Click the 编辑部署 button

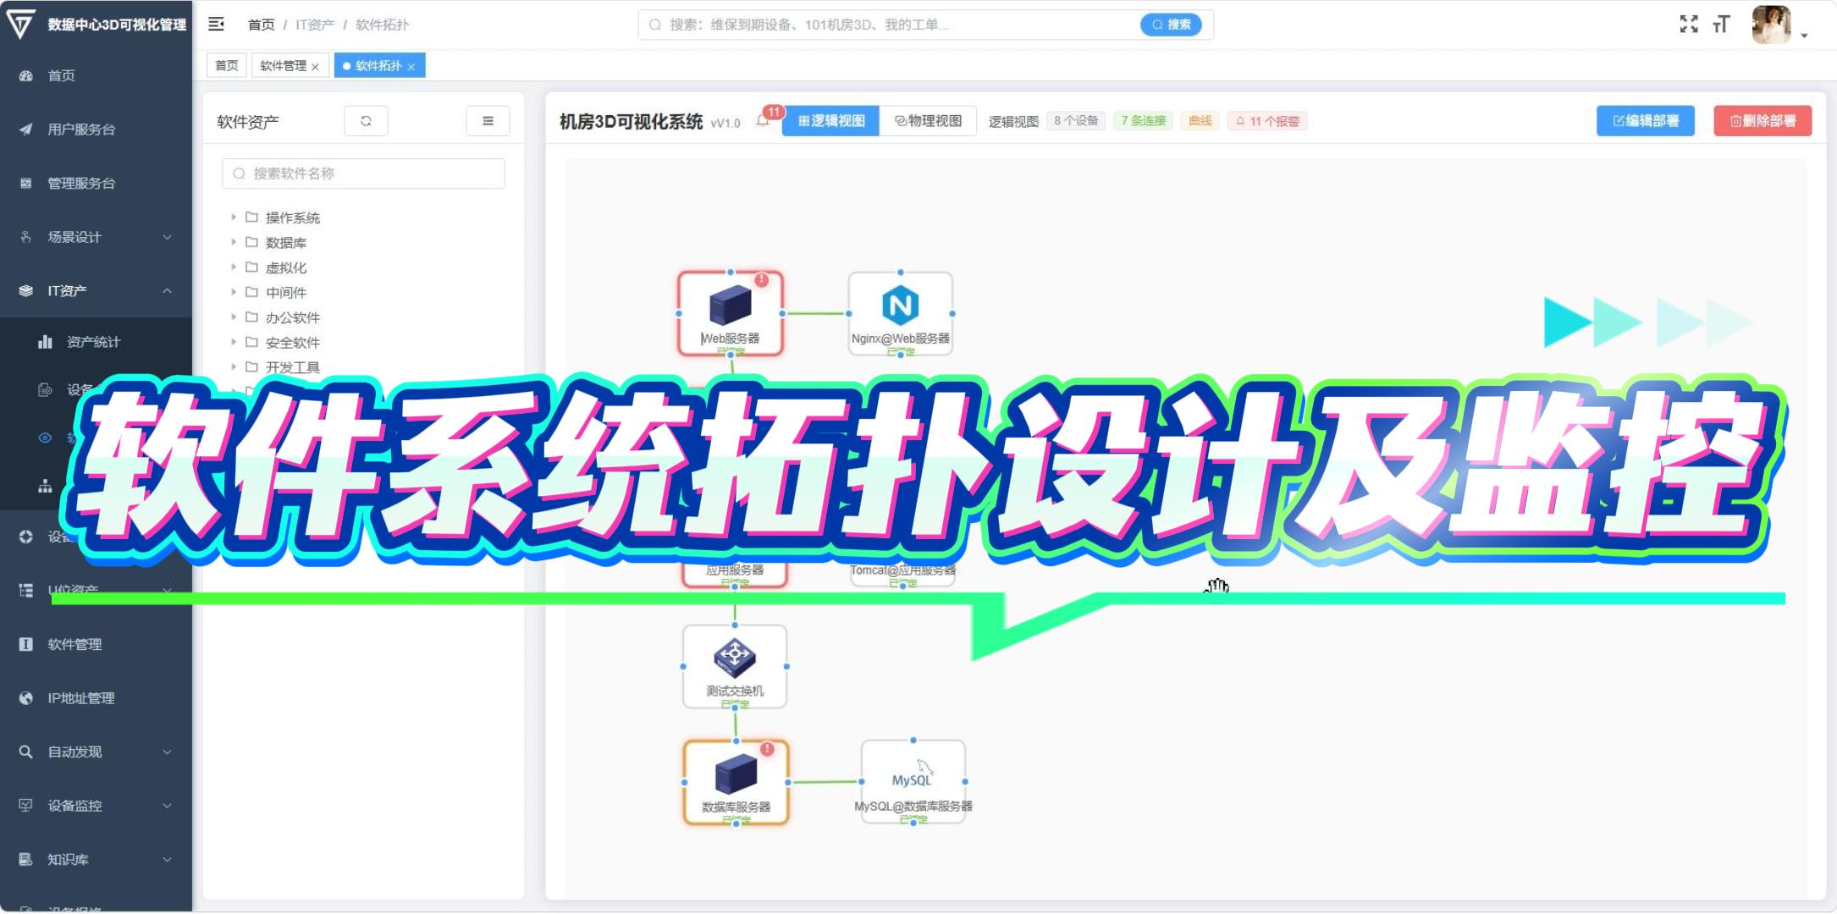point(1645,121)
